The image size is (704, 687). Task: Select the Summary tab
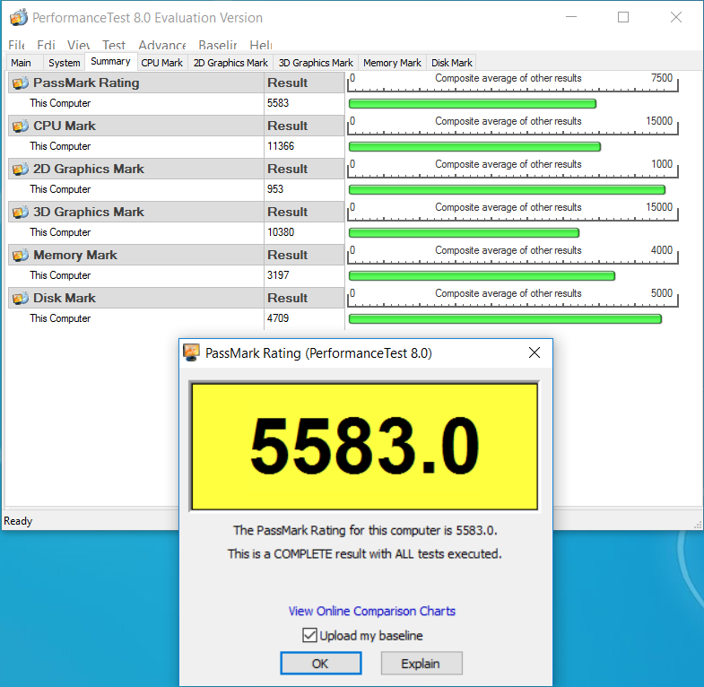point(110,62)
